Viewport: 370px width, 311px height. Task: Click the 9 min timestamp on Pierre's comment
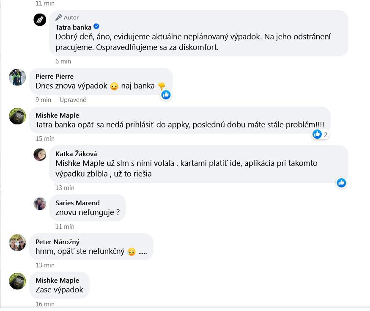click(x=43, y=100)
